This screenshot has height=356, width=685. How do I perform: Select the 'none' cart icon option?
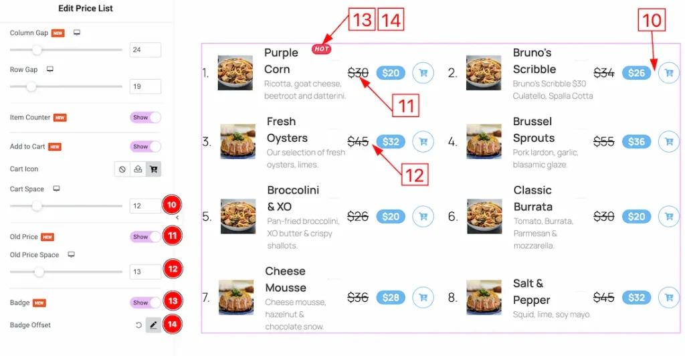click(x=122, y=170)
